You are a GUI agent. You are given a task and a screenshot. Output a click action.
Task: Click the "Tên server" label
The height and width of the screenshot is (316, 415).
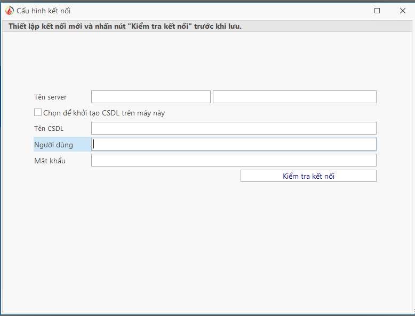50,97
